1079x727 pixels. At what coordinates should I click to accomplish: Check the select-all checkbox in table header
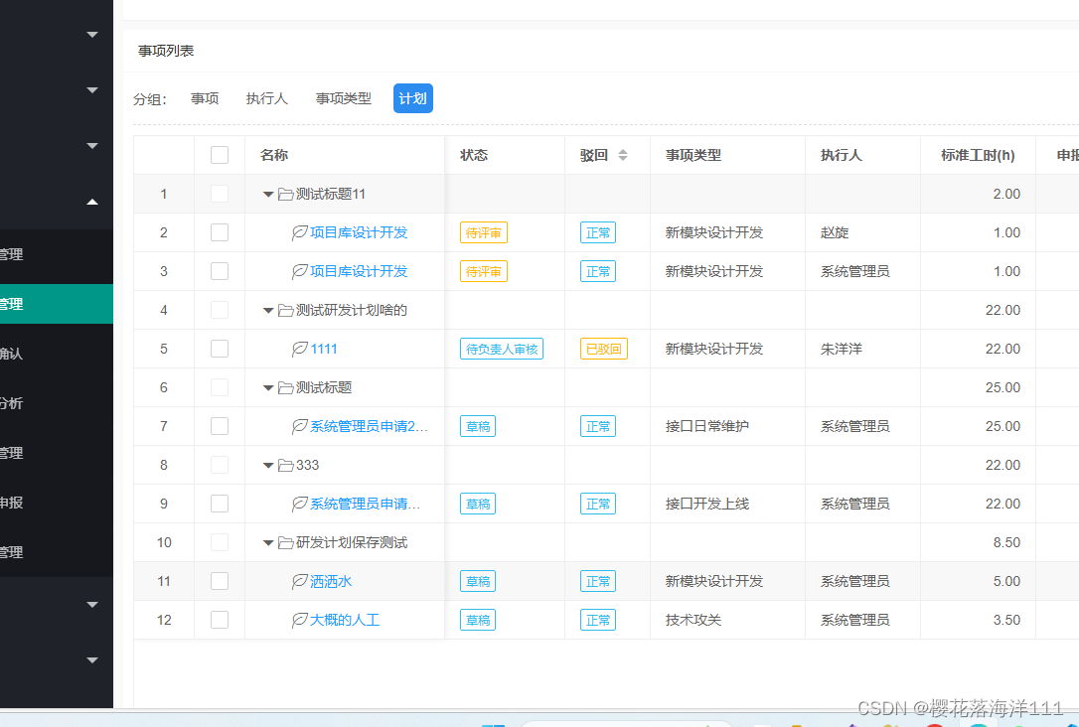click(x=219, y=155)
